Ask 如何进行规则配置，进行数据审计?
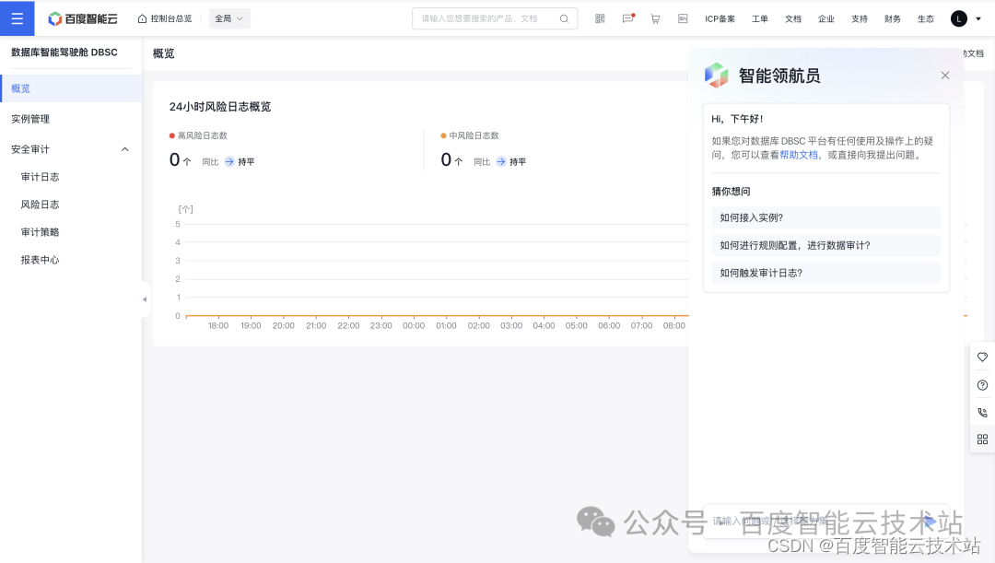 pos(825,245)
